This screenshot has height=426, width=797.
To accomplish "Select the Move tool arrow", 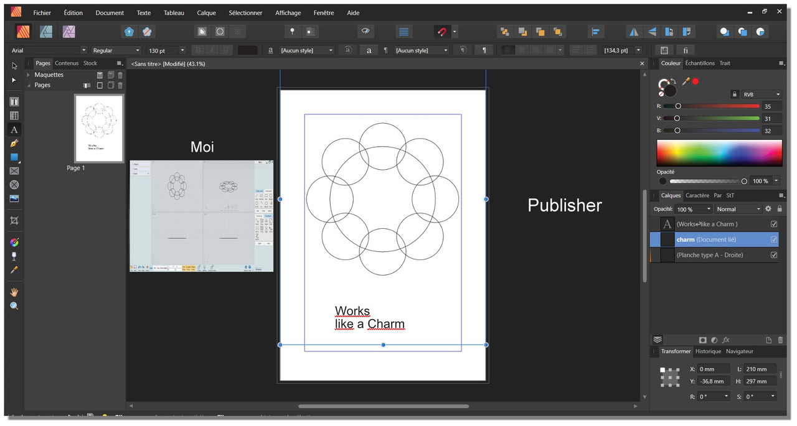I will (x=14, y=65).
